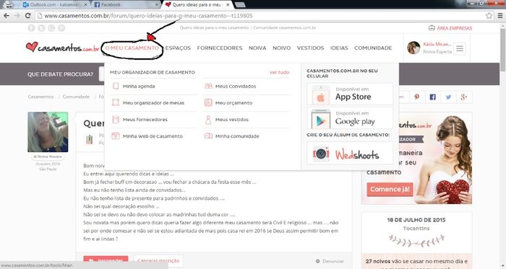
Task: Open the FORNECEDORES menu
Action: (220, 48)
